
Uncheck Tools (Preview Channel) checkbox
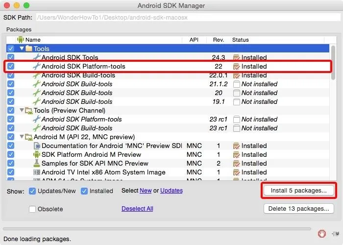click(10, 110)
